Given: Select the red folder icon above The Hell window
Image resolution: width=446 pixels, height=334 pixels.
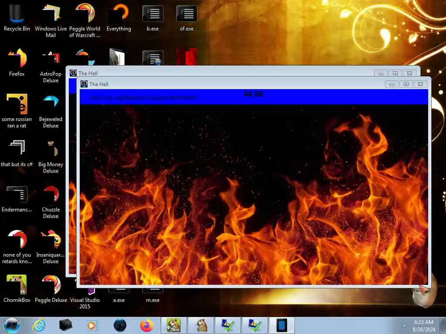Looking at the screenshot, I should [186, 57].
